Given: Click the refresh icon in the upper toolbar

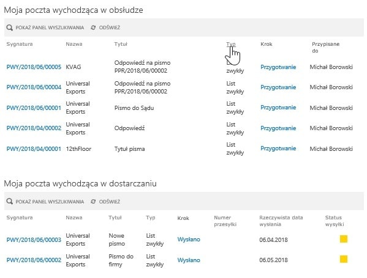Looking at the screenshot, I should [x=93, y=27].
